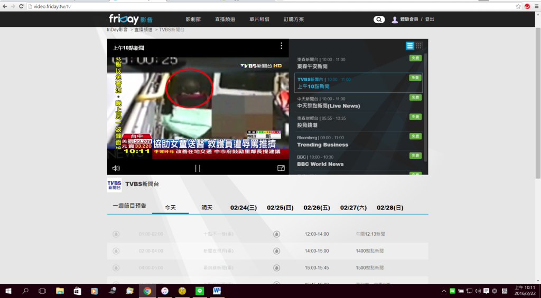
Task: Click the red browser extension icon
Action: coord(527,6)
